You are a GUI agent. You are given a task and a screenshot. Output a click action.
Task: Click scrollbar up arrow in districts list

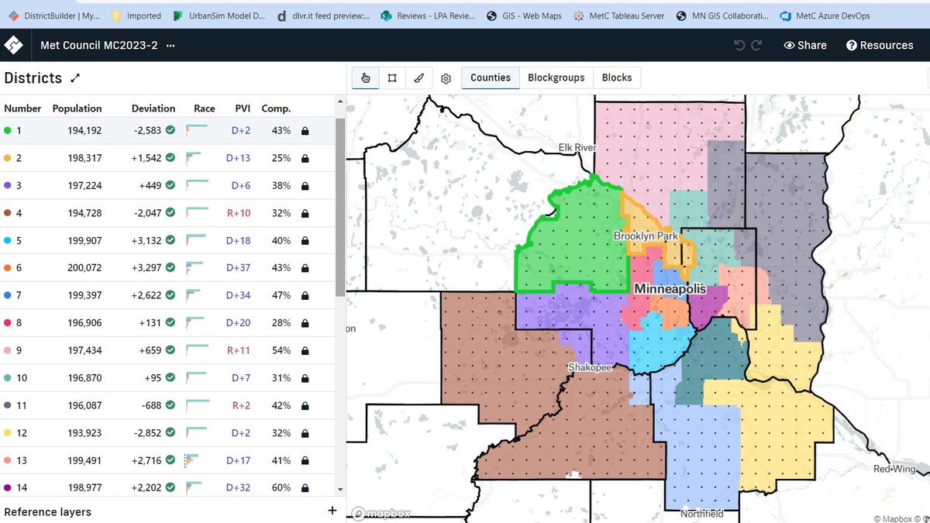pos(339,101)
